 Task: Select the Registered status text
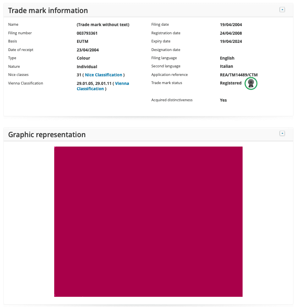point(230,83)
